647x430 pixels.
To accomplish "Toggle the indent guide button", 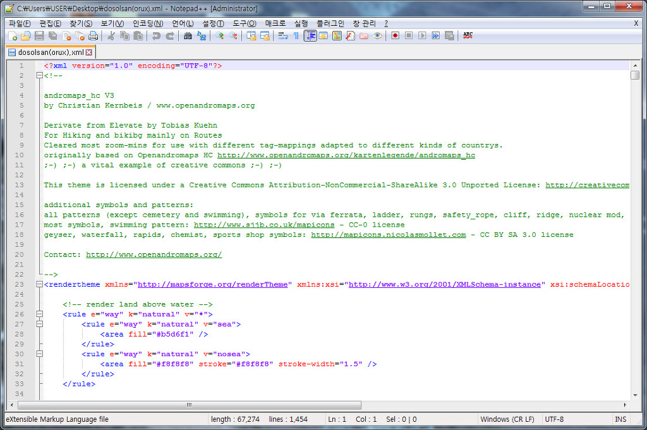I will (310, 36).
